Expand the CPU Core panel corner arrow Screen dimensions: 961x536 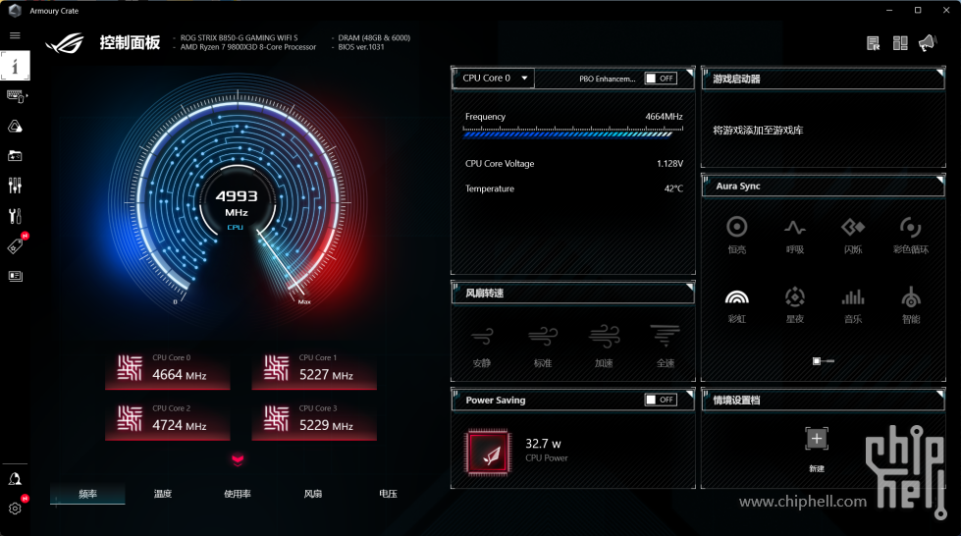[x=689, y=73]
